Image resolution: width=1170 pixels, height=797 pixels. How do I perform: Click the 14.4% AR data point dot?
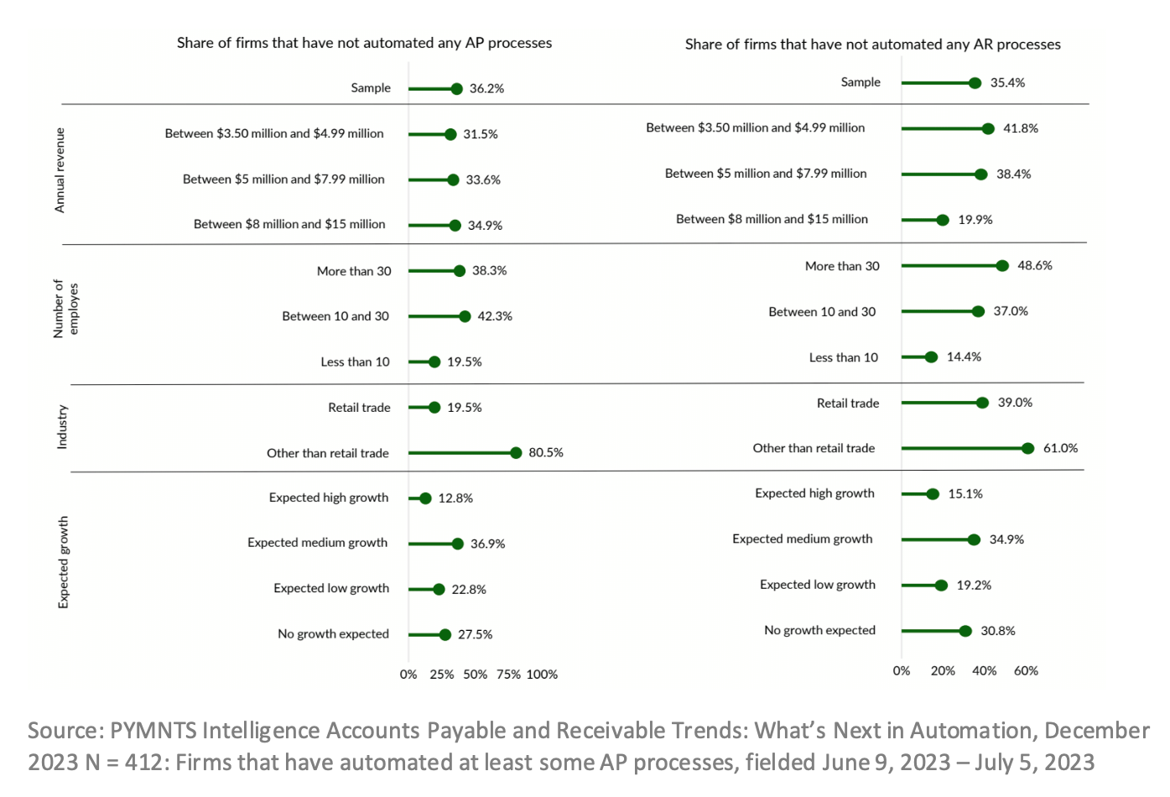tap(931, 357)
